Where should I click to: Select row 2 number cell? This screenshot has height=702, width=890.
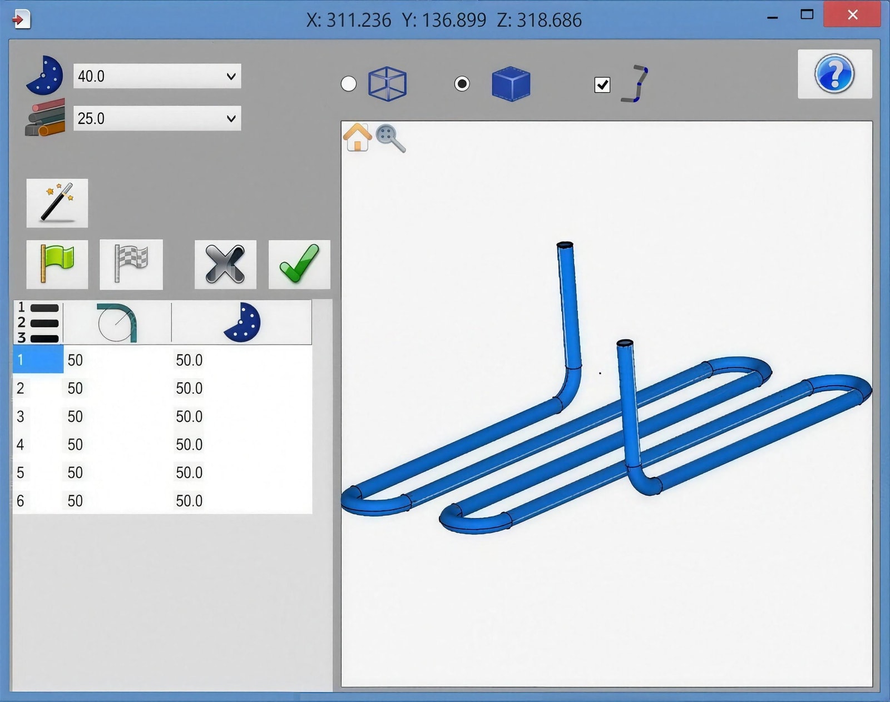[x=38, y=388]
